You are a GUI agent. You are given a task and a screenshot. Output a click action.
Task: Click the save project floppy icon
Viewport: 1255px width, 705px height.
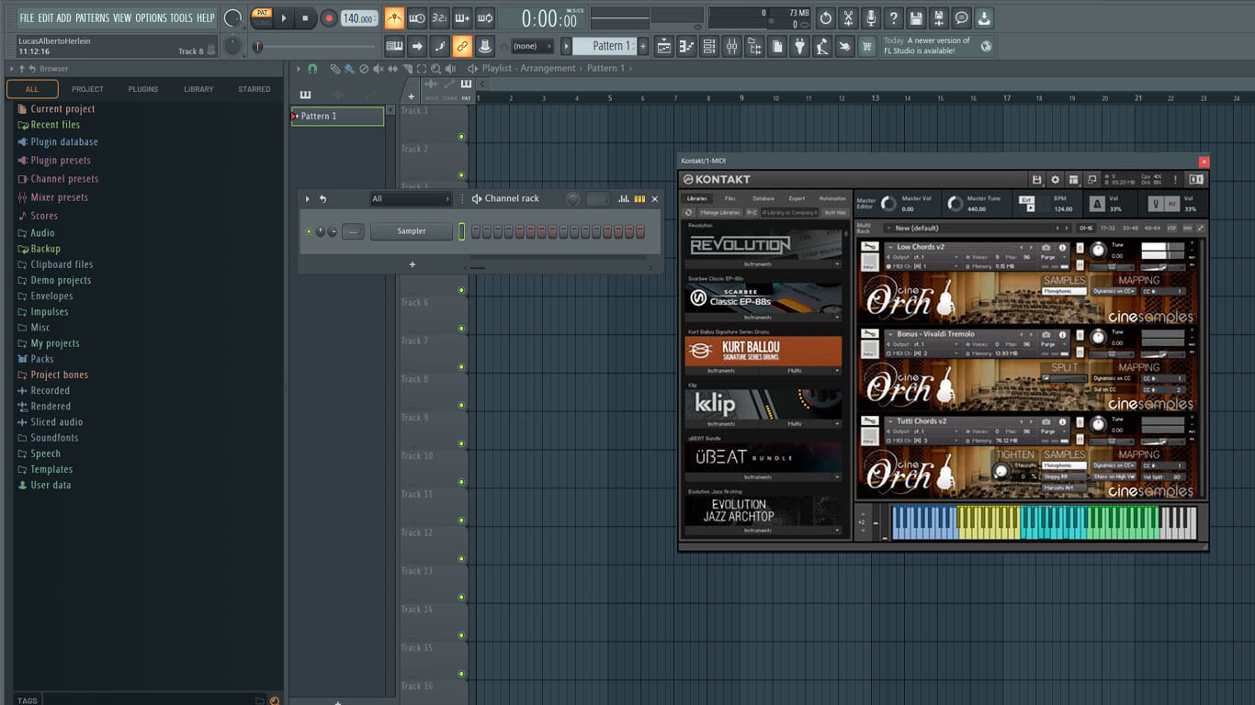coord(916,18)
